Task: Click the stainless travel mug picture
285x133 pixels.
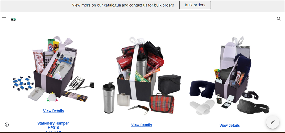Action: [109, 98]
